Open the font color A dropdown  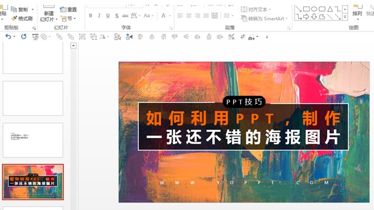170,16
